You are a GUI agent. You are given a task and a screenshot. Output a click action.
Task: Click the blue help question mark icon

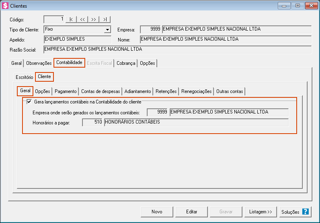pos(306,212)
